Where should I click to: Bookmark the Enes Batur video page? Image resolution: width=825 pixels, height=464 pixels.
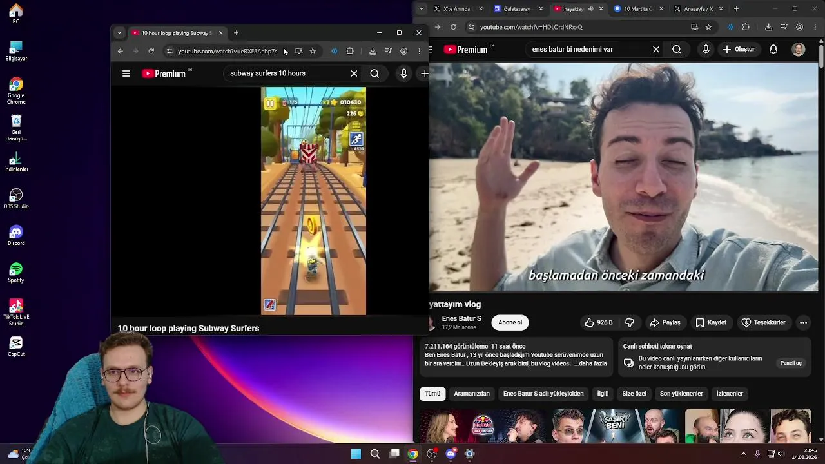tap(708, 27)
